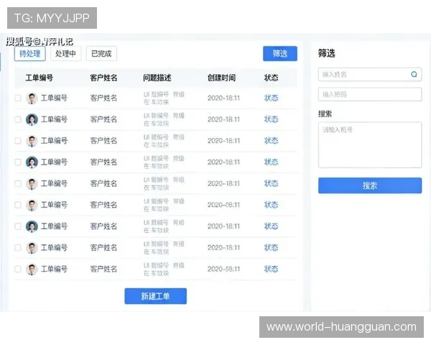This screenshot has width=431, height=345.
Task: Open the 状态 link in the eighth row
Action: point(271,247)
